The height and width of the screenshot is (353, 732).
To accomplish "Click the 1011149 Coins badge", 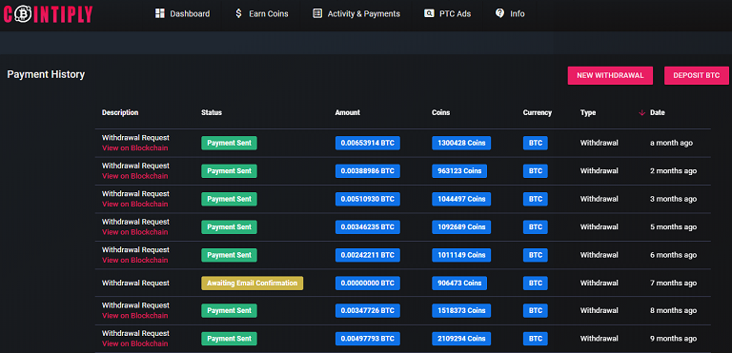I will pos(461,255).
